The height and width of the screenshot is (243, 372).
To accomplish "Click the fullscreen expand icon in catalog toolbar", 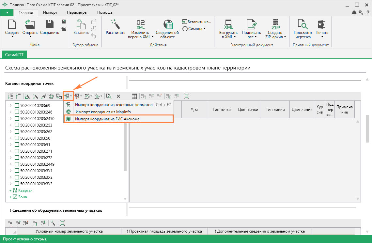I will click(x=186, y=96).
